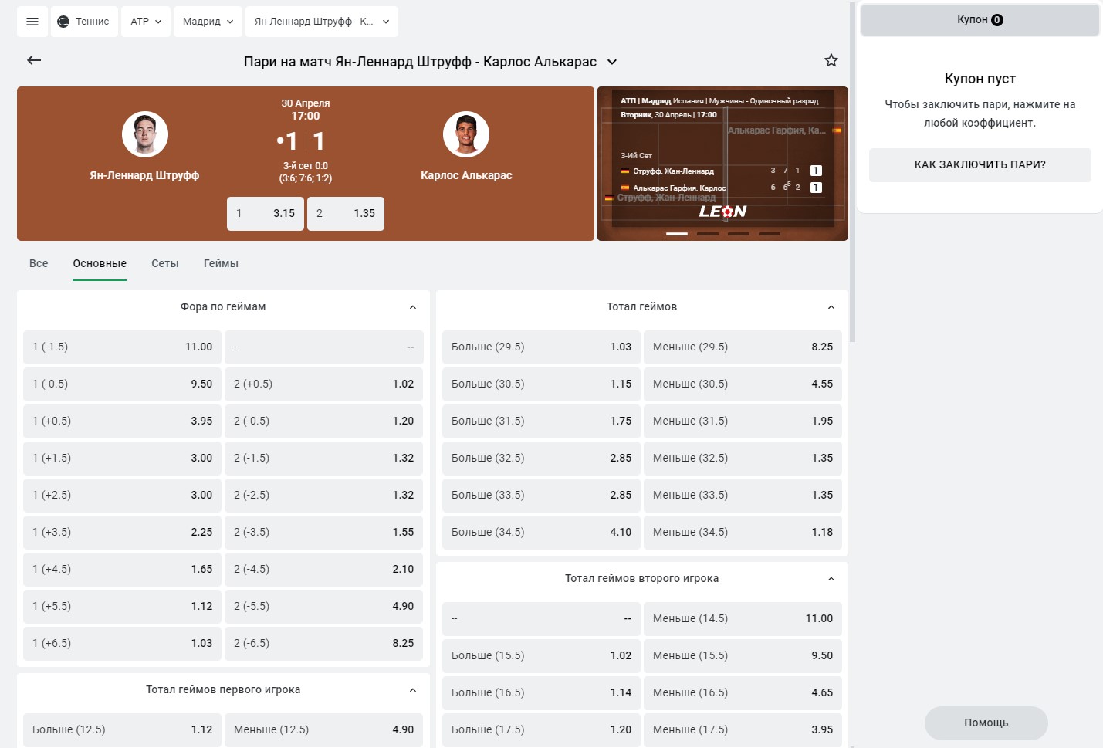
Task: Collapse the Фора по геймам section
Action: [413, 307]
